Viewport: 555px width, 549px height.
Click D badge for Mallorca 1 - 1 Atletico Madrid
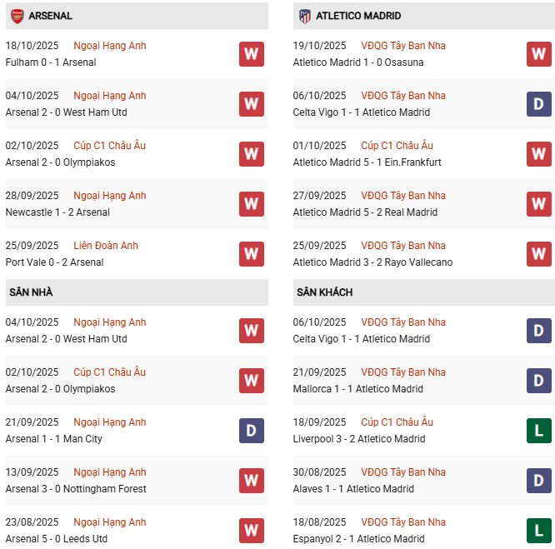pyautogui.click(x=539, y=381)
